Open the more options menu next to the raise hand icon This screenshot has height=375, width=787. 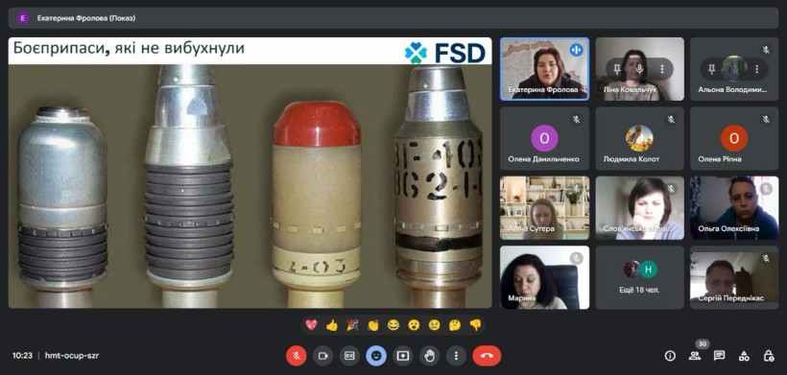pos(456,356)
